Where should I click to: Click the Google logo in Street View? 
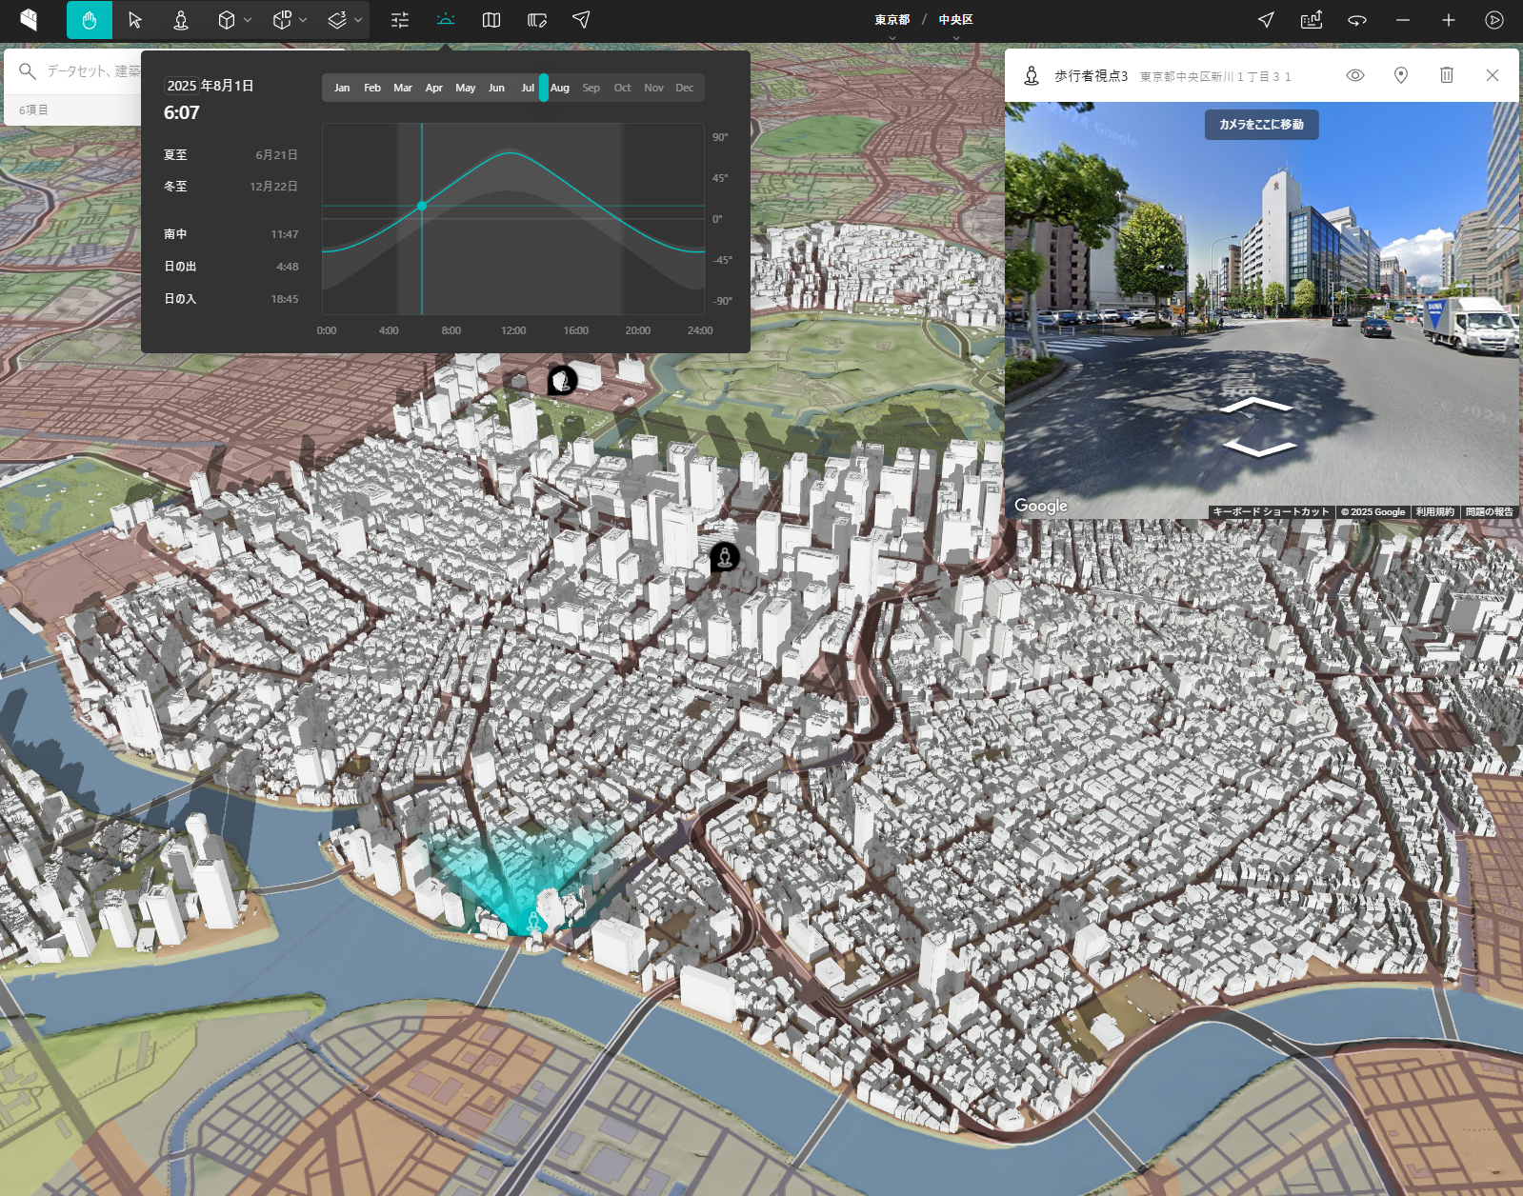pos(1040,506)
